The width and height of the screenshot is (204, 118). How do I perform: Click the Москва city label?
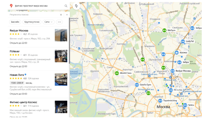pyautogui.click(x=163, y=107)
